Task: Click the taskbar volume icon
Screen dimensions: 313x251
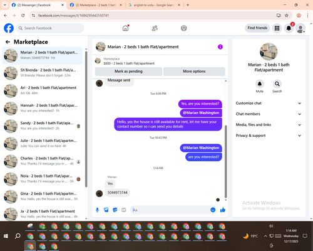Action: click(271, 226)
